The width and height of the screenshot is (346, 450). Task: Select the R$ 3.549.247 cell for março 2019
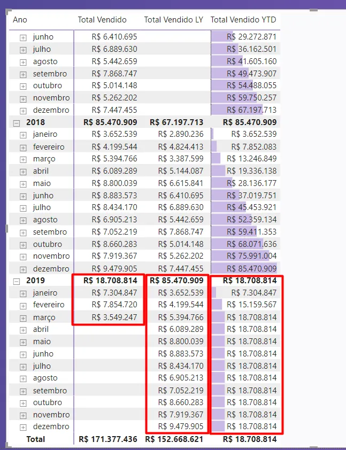tap(114, 317)
